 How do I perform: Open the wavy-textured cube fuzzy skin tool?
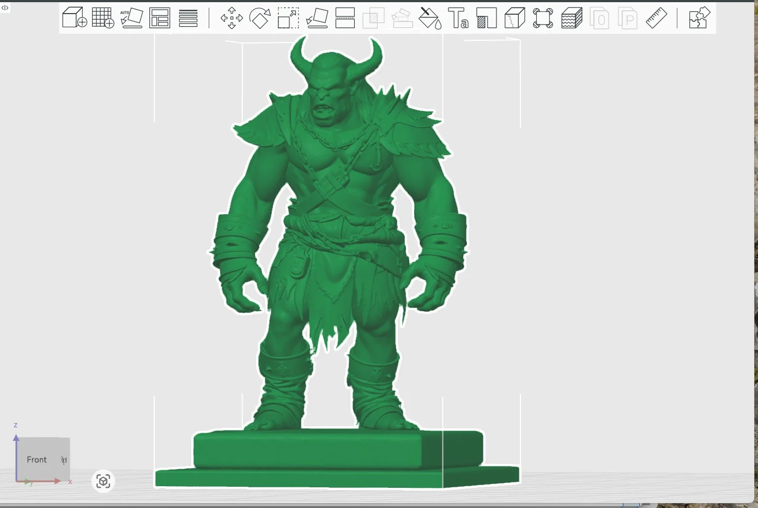point(572,18)
